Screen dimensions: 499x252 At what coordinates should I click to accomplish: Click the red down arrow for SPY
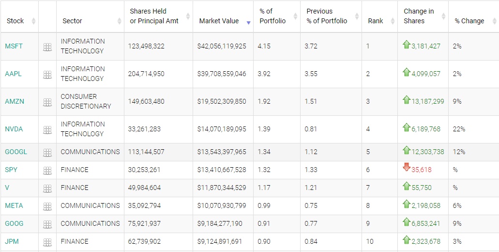pos(407,168)
